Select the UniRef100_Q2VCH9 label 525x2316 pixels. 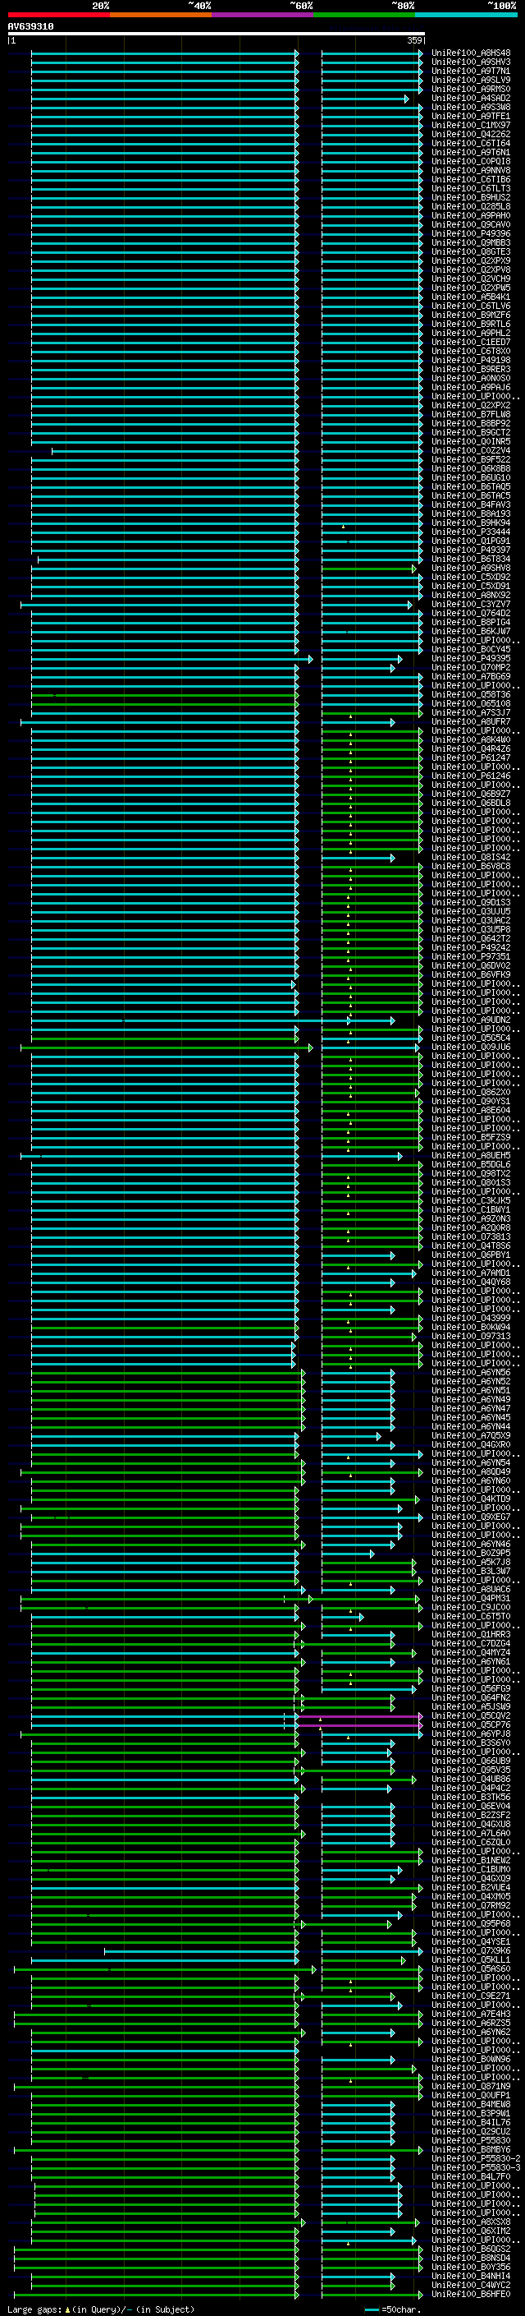pyautogui.click(x=471, y=279)
